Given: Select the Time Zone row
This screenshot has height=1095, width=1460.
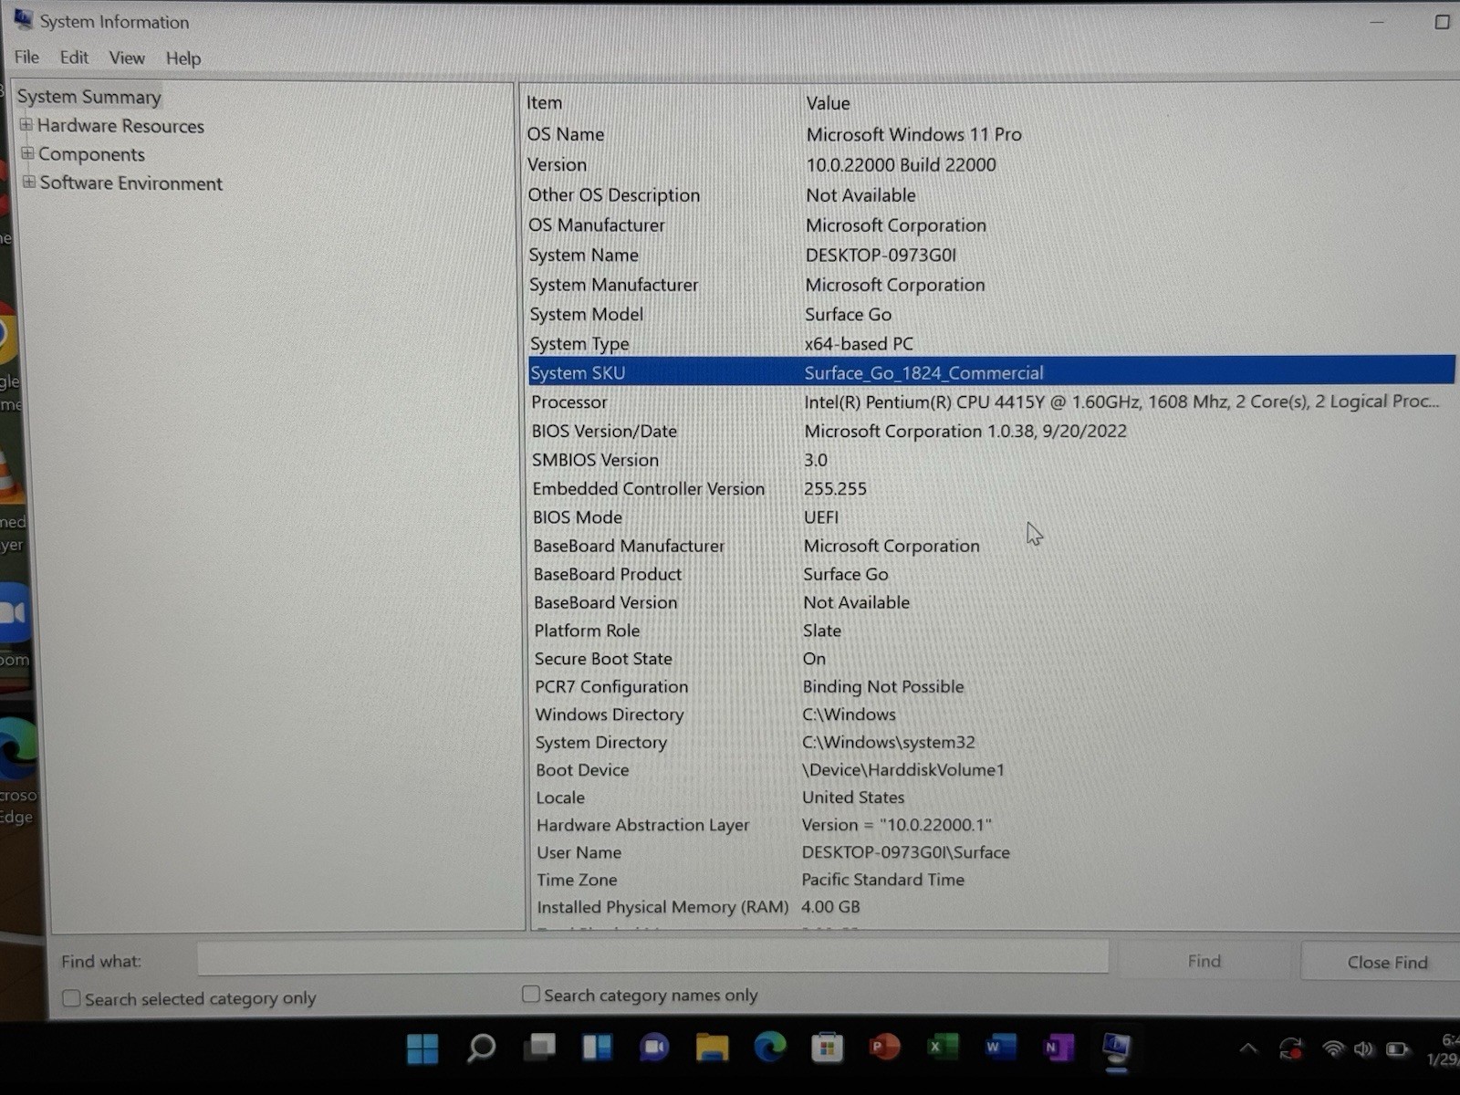Looking at the screenshot, I should click(x=995, y=879).
